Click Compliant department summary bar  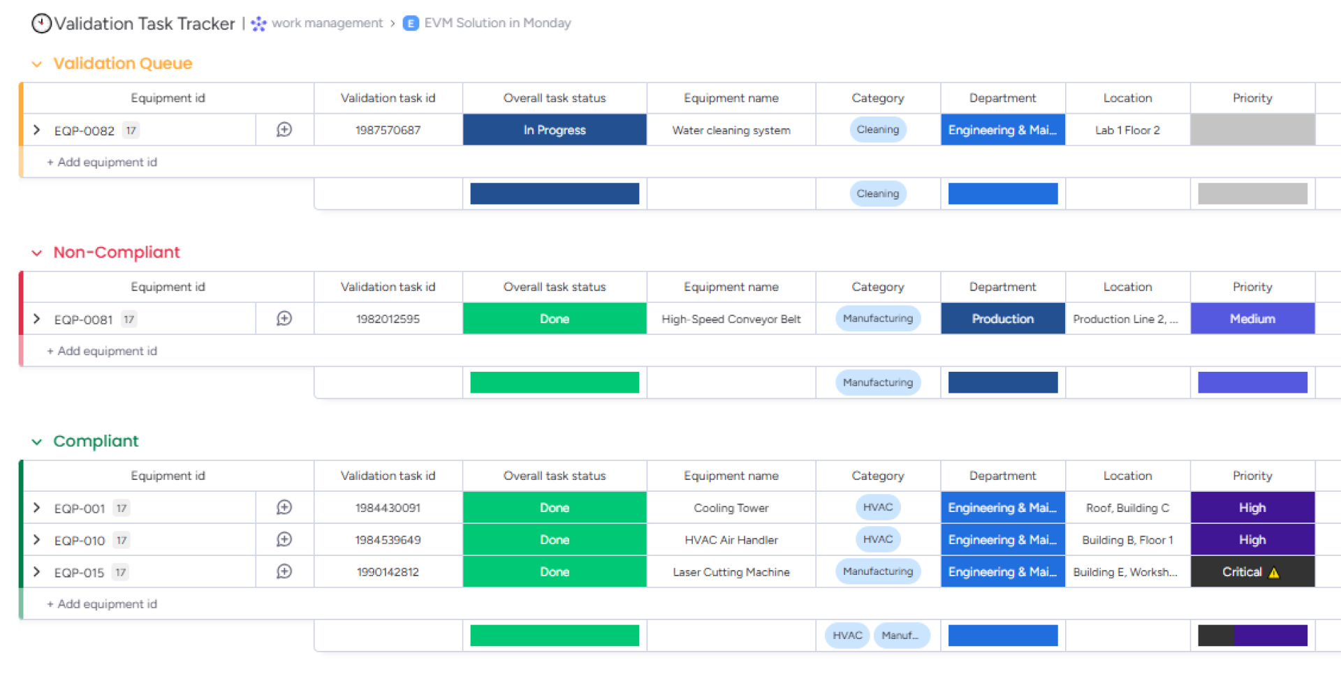pyautogui.click(x=1003, y=636)
